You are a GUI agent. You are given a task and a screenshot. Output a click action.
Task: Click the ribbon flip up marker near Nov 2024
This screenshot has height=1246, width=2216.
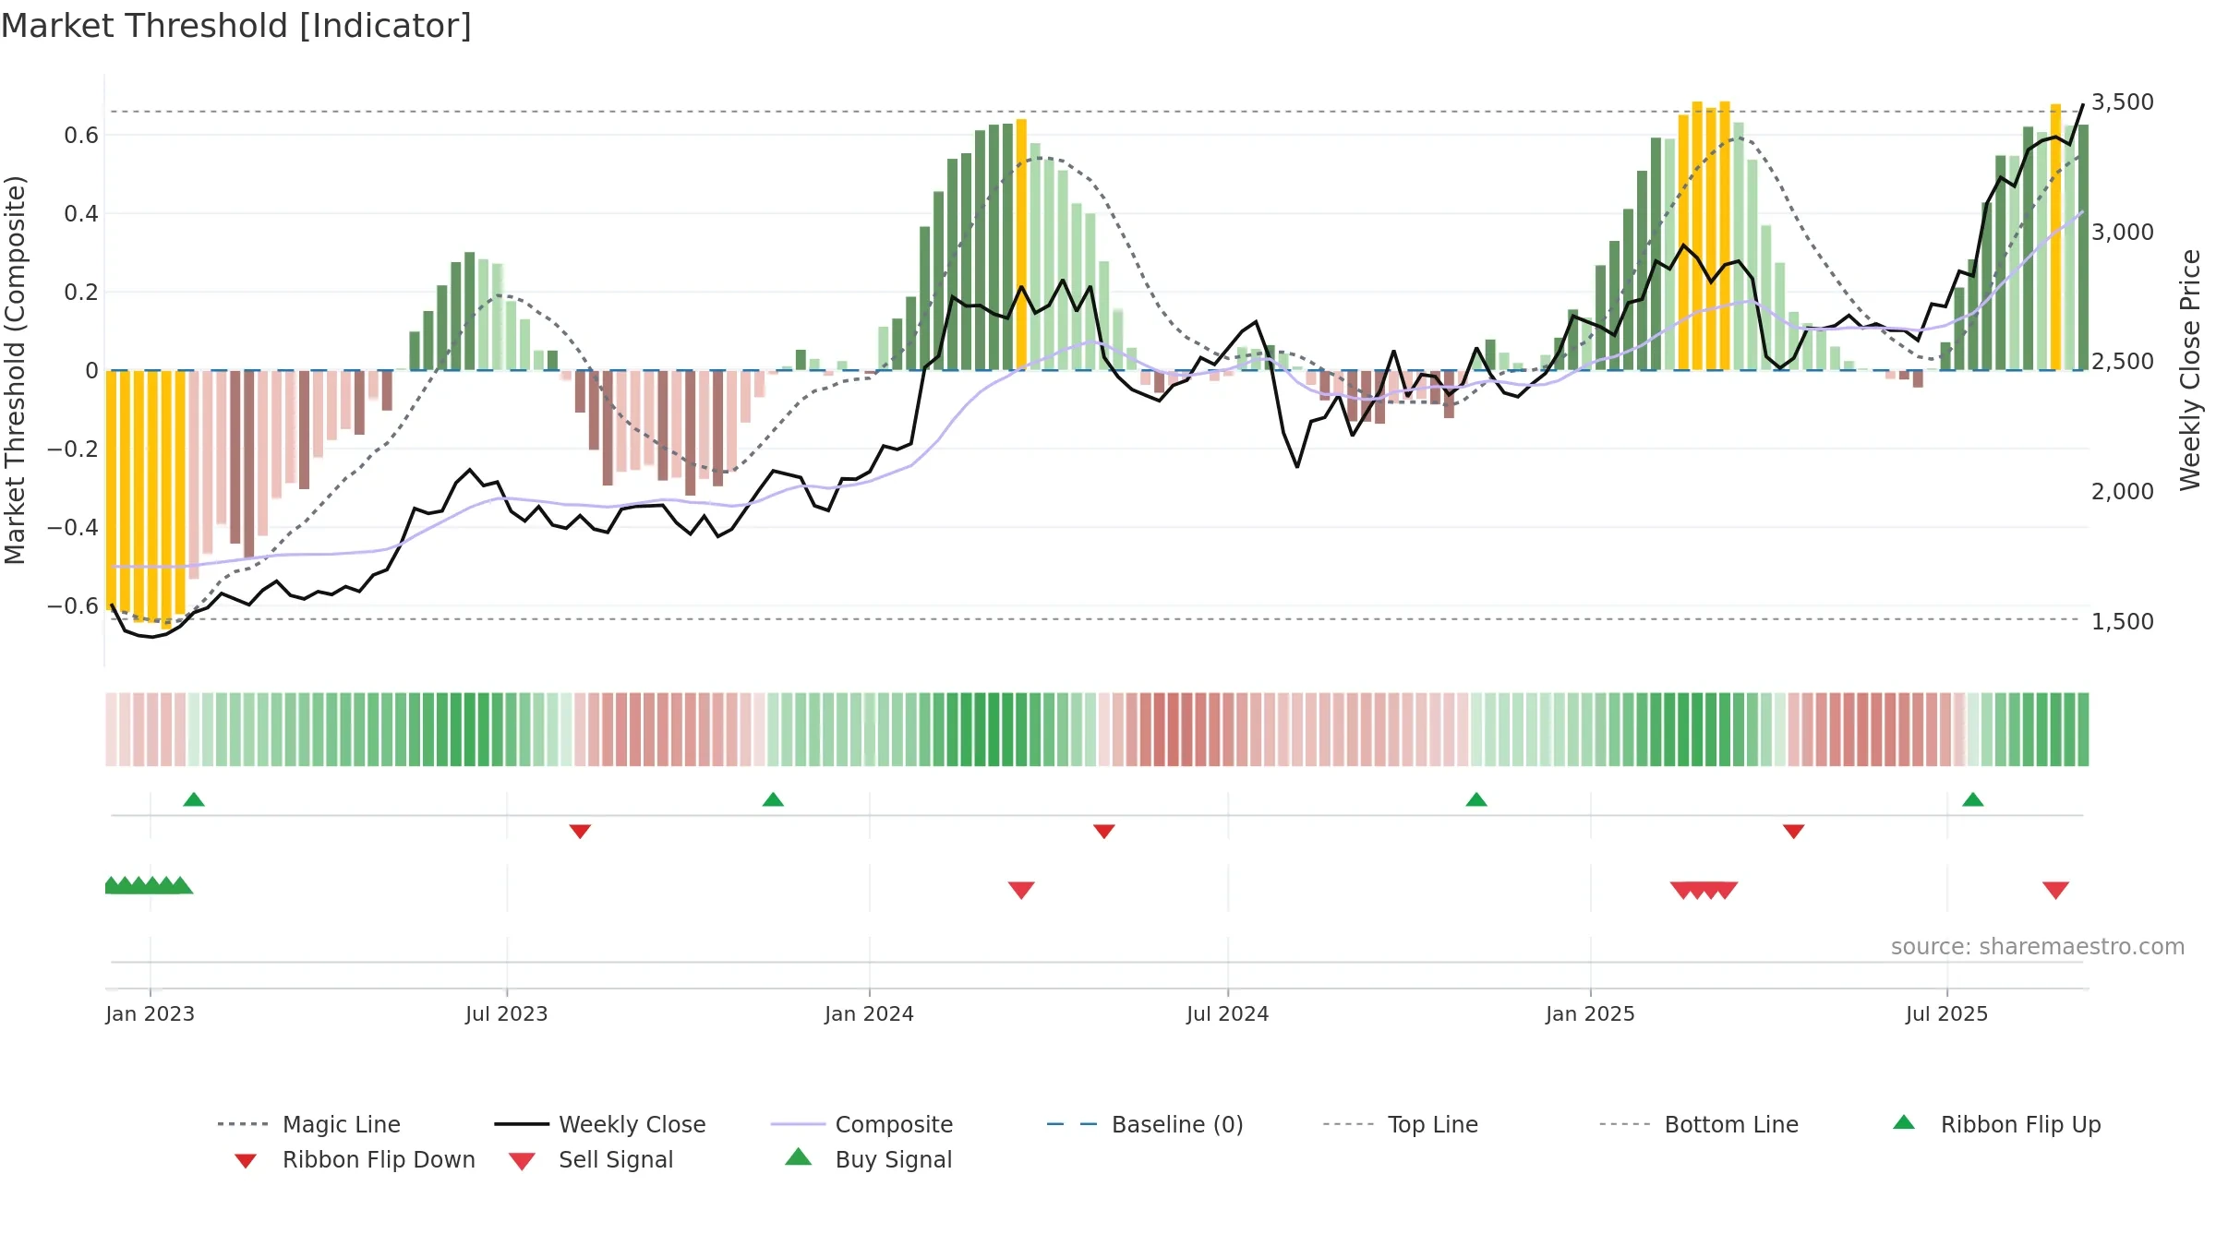pyautogui.click(x=1476, y=799)
